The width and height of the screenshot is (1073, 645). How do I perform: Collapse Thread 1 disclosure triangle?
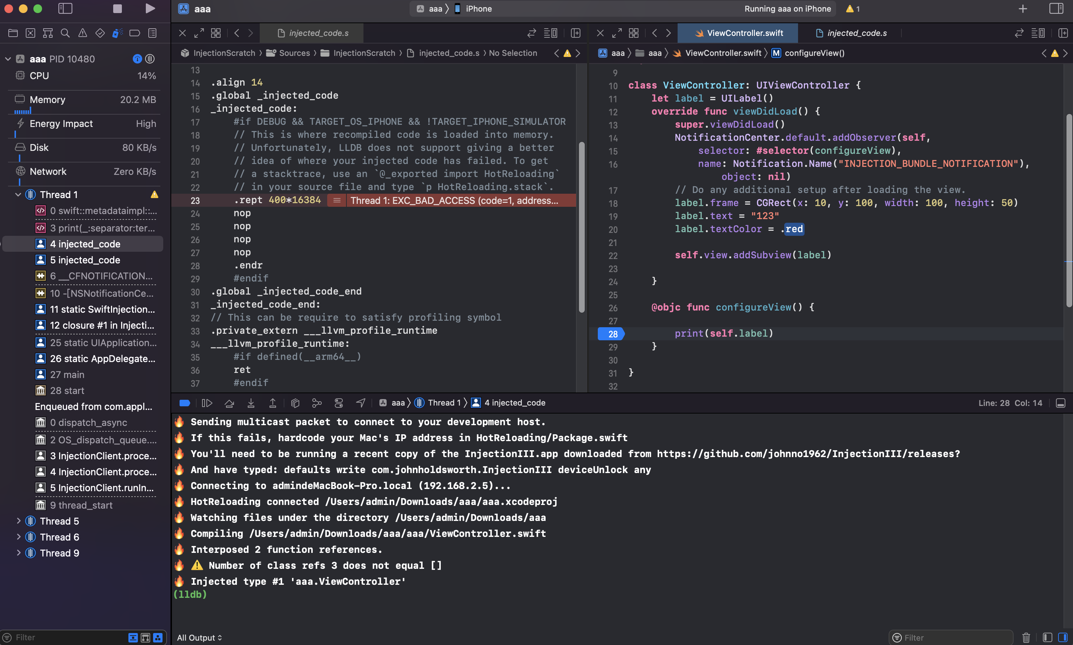(18, 194)
